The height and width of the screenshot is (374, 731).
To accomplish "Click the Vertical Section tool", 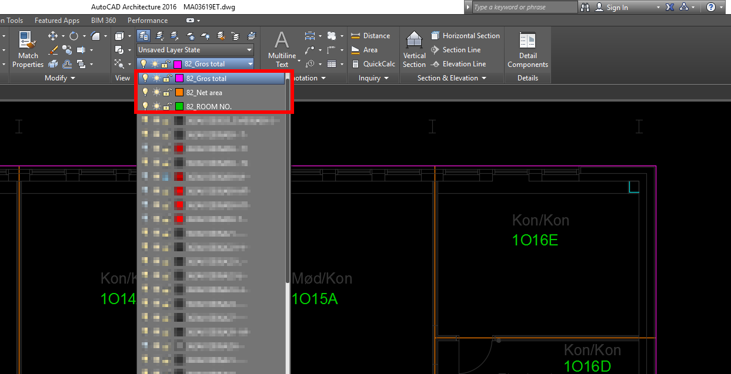I will click(x=414, y=50).
